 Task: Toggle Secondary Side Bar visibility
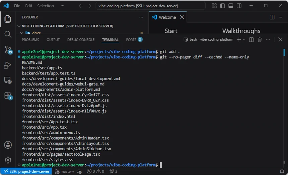(239, 6)
